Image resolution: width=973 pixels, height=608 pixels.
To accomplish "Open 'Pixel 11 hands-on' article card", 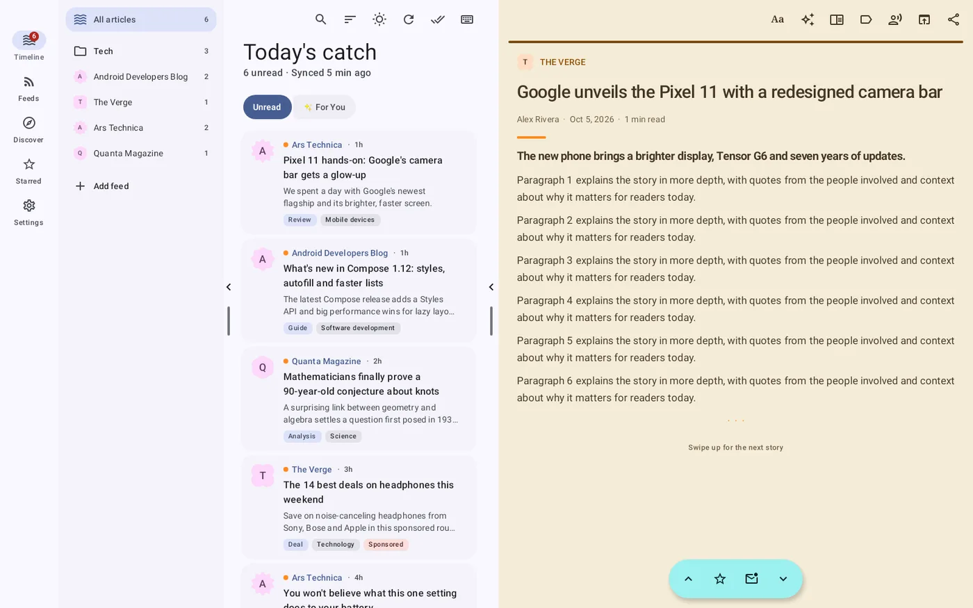I will (359, 183).
